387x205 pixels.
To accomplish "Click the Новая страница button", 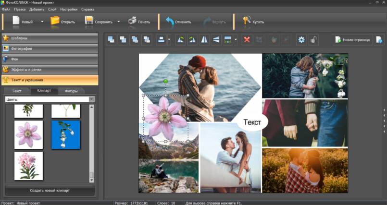I will click(353, 40).
